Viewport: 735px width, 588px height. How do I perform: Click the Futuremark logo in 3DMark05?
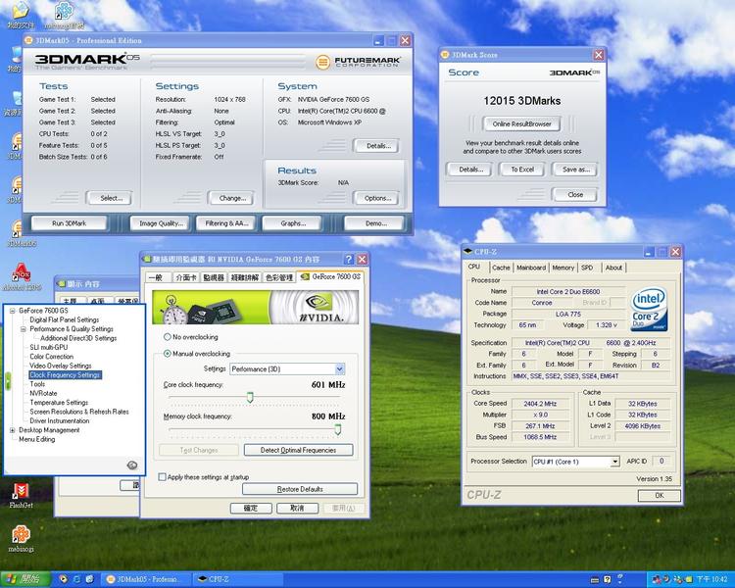[358, 62]
